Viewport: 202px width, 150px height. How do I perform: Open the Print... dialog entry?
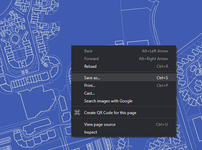click(124, 86)
